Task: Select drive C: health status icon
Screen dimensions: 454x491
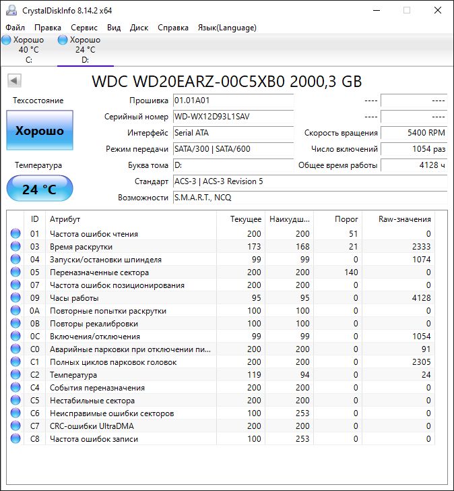Action: coord(7,40)
